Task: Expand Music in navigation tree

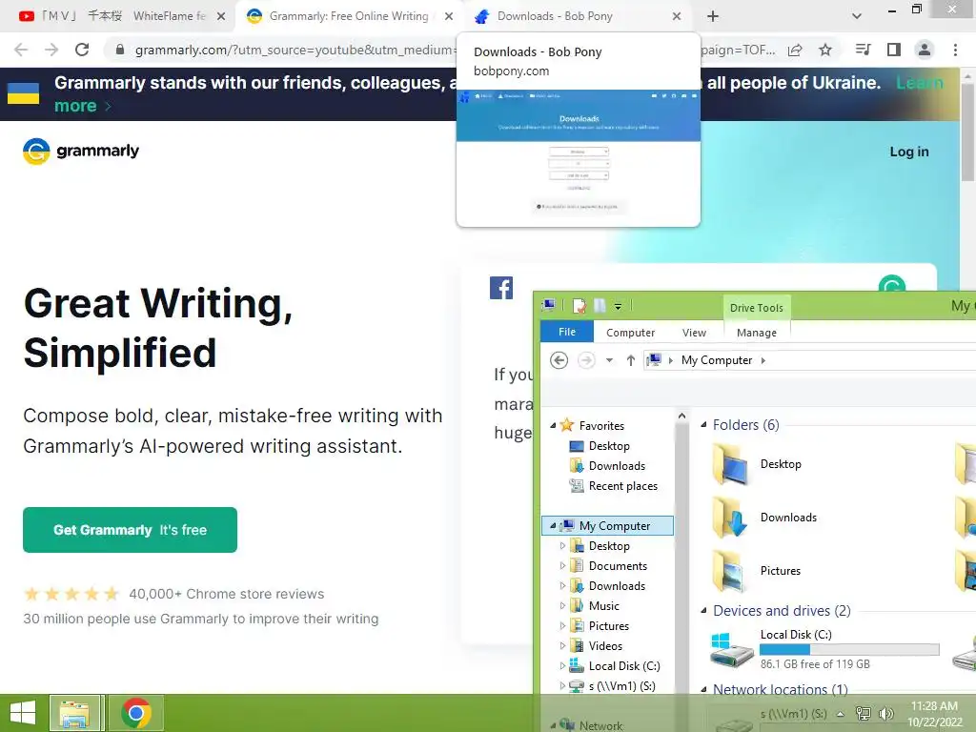Action: (x=562, y=605)
